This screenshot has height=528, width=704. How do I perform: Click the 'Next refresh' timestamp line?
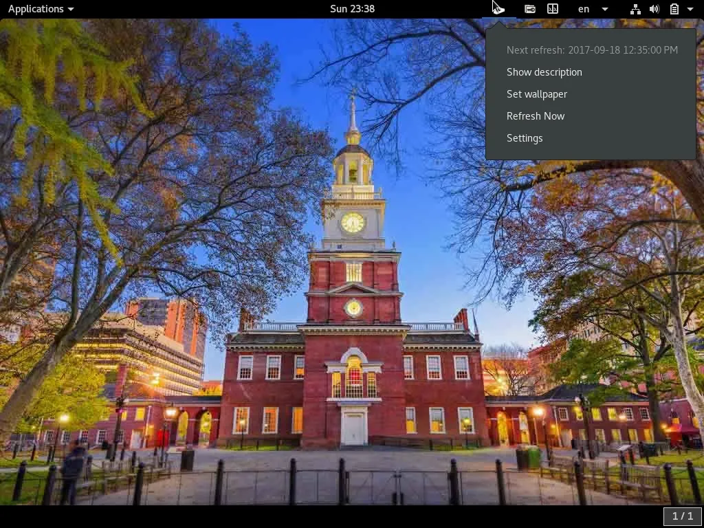point(591,50)
